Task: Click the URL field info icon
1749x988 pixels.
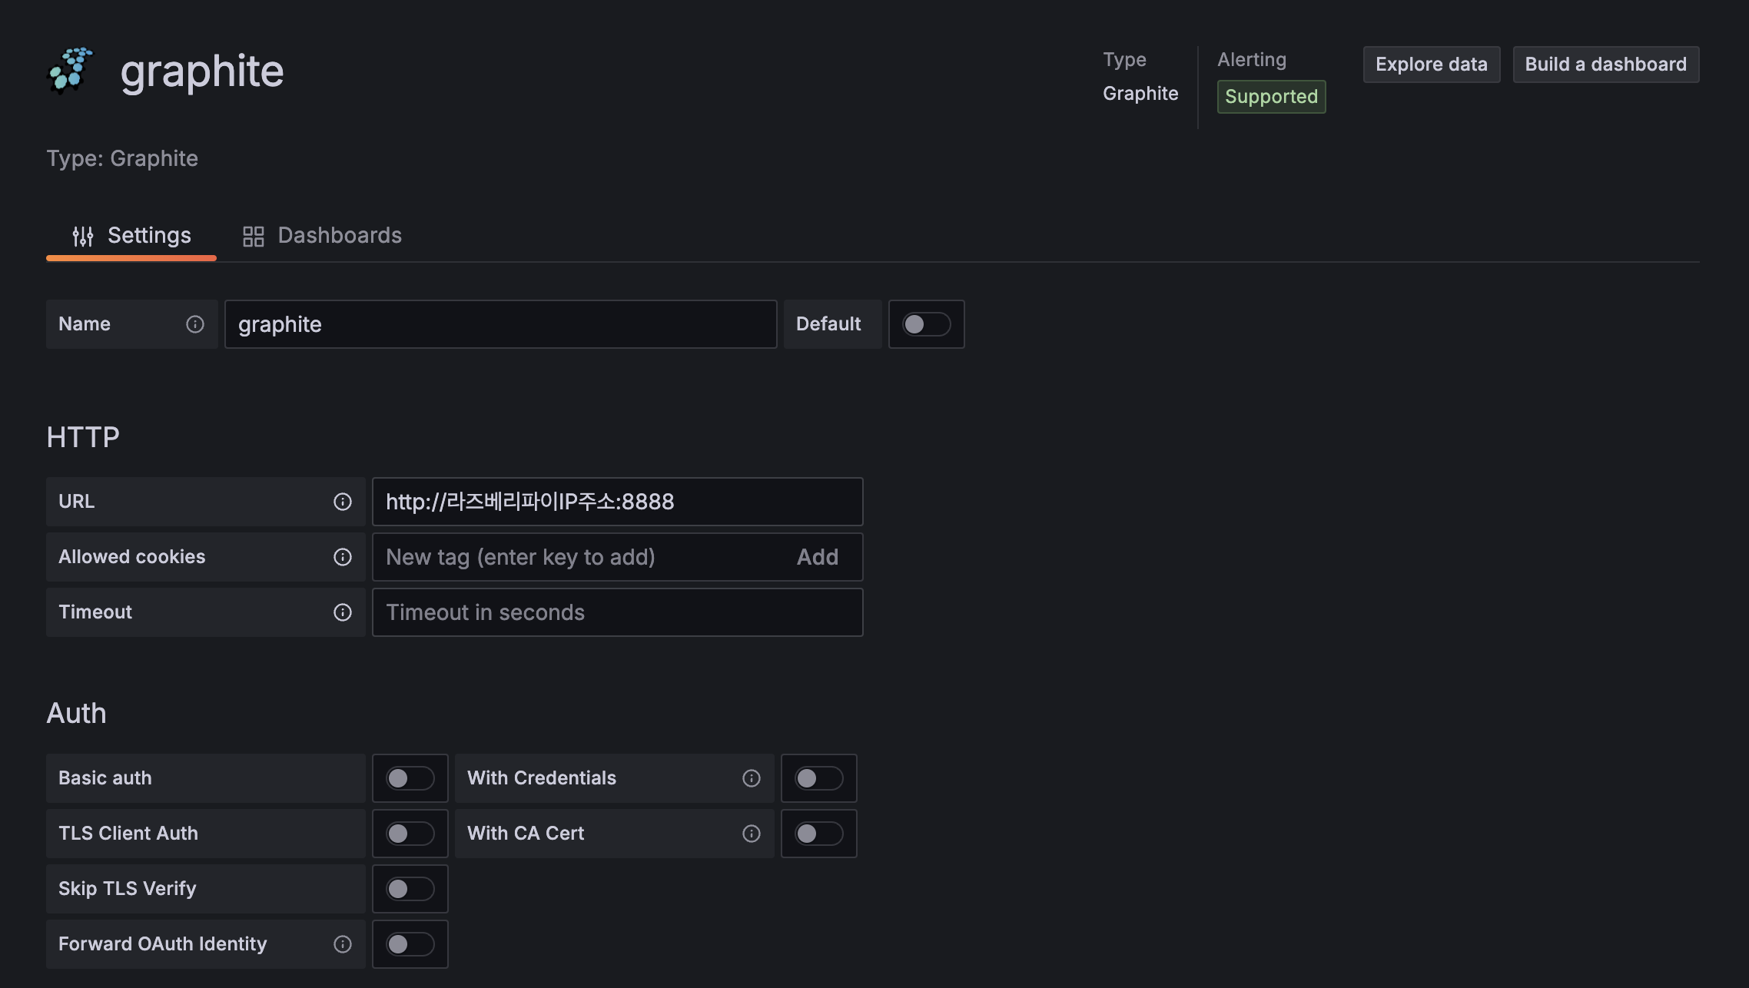Action: point(343,502)
